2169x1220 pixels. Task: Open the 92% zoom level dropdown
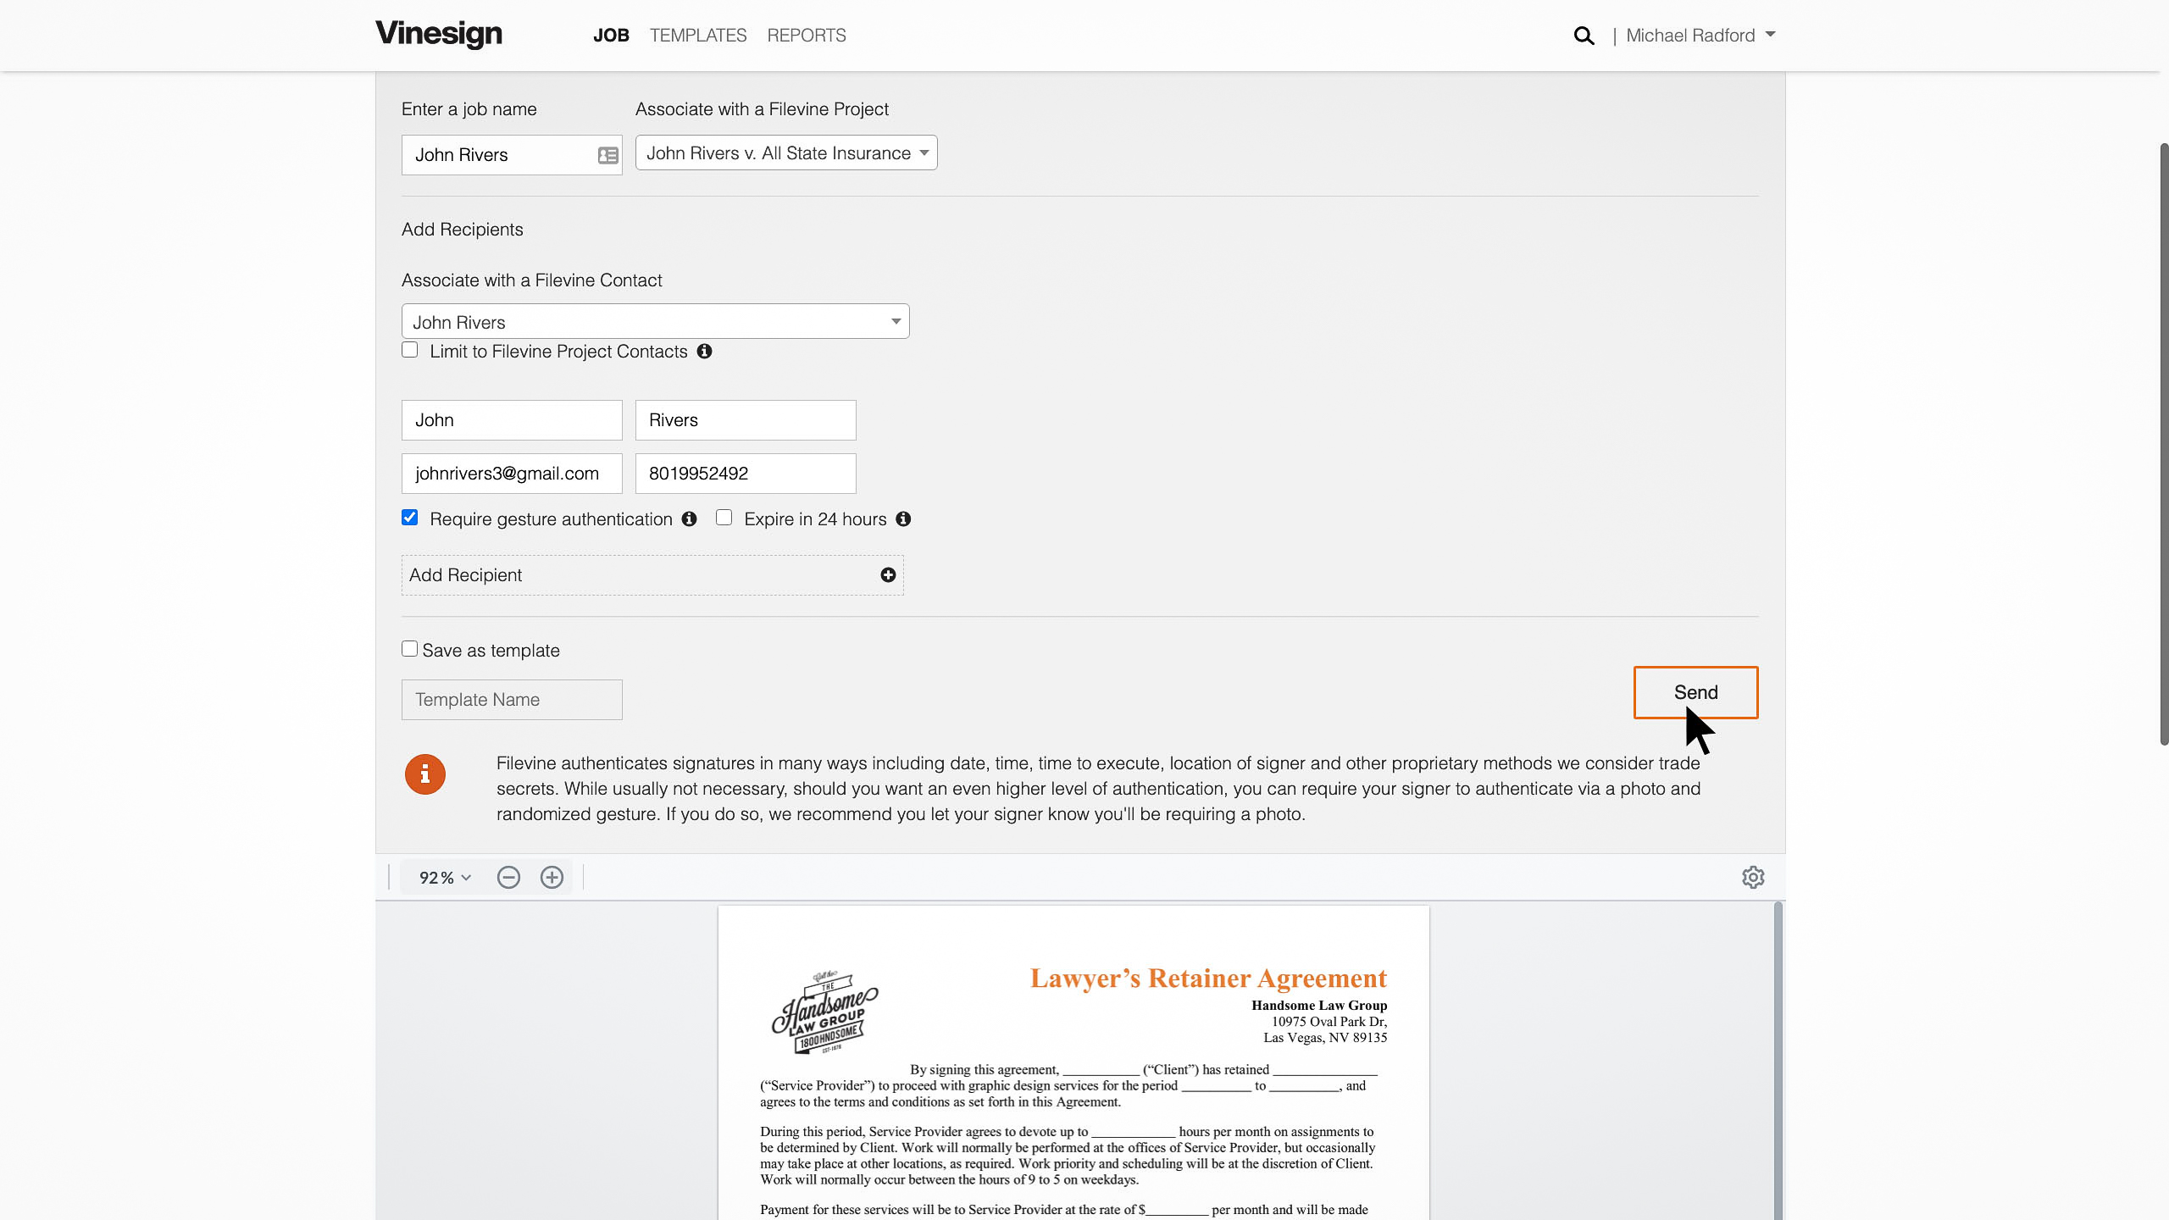(442, 877)
